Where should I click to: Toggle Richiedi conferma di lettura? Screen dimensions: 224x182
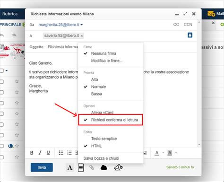(111, 120)
